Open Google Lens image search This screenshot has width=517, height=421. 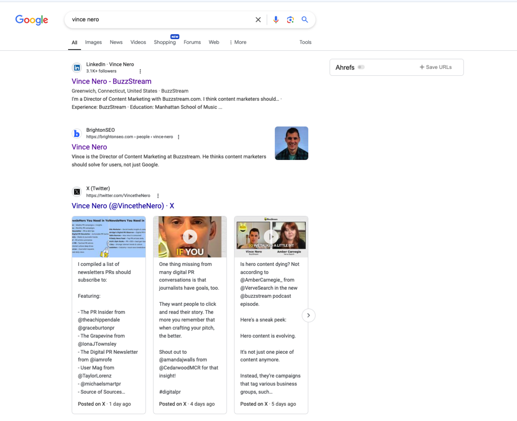(x=290, y=20)
